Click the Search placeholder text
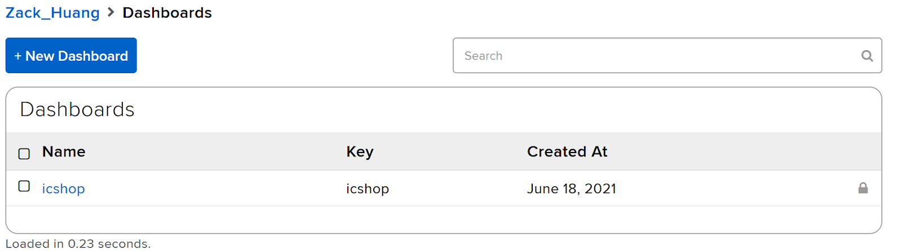This screenshot has width=902, height=251. coord(483,56)
